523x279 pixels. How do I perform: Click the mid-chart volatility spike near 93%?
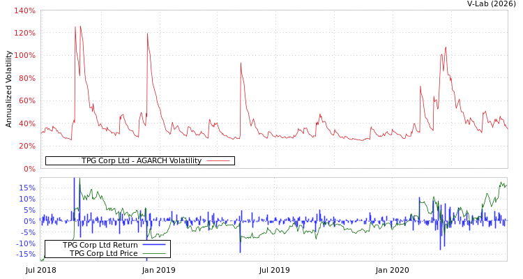pos(241,63)
